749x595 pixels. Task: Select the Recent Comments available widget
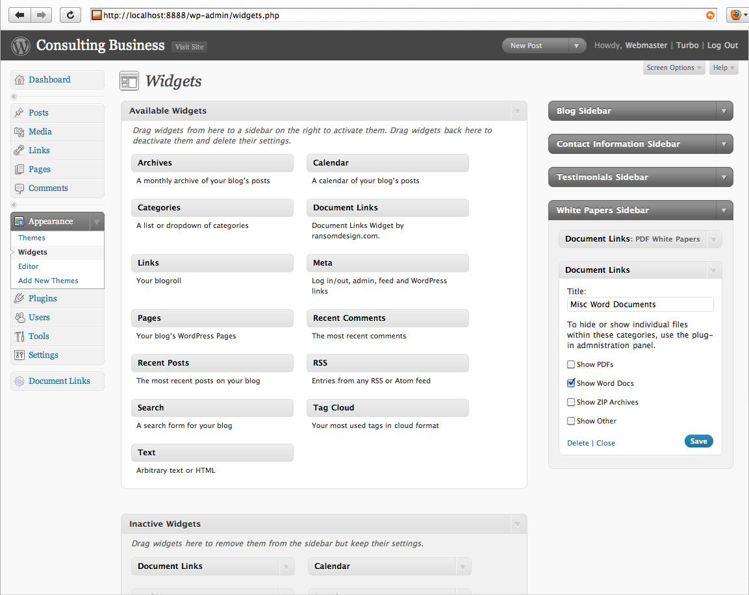[387, 318]
